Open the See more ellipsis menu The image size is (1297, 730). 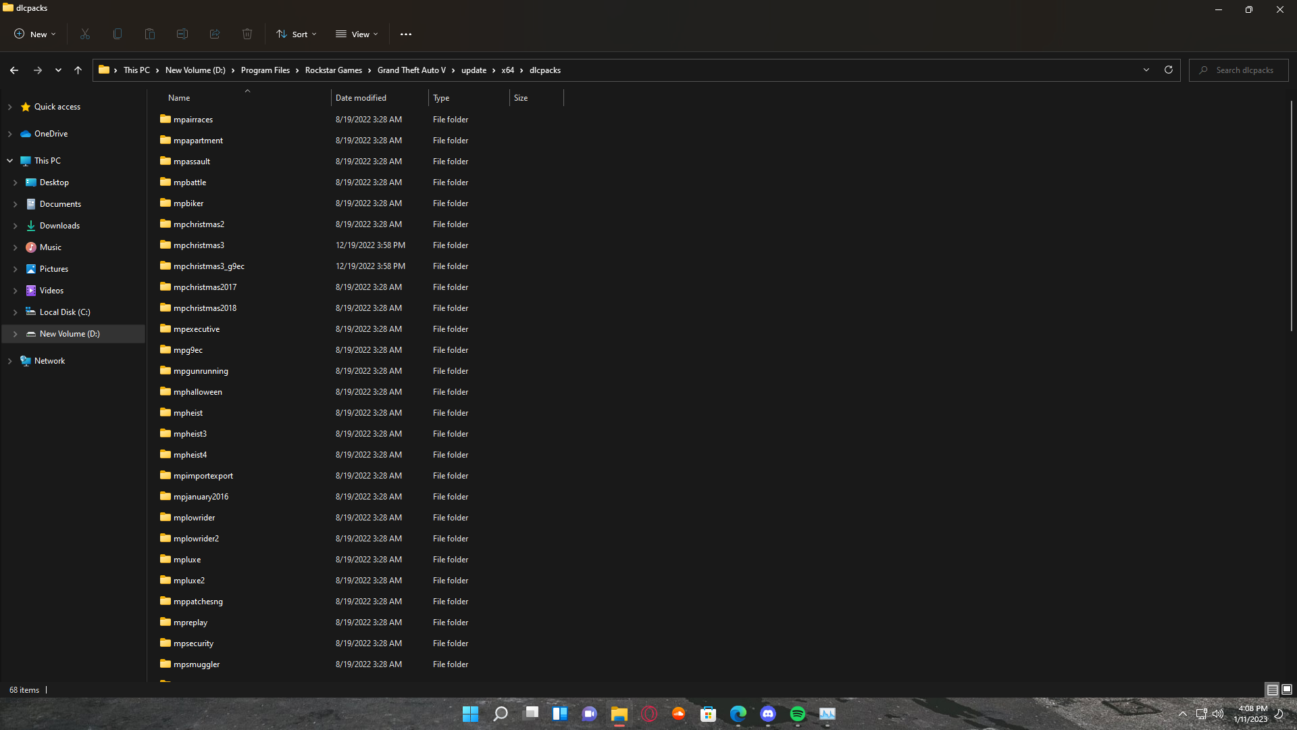[406, 34]
